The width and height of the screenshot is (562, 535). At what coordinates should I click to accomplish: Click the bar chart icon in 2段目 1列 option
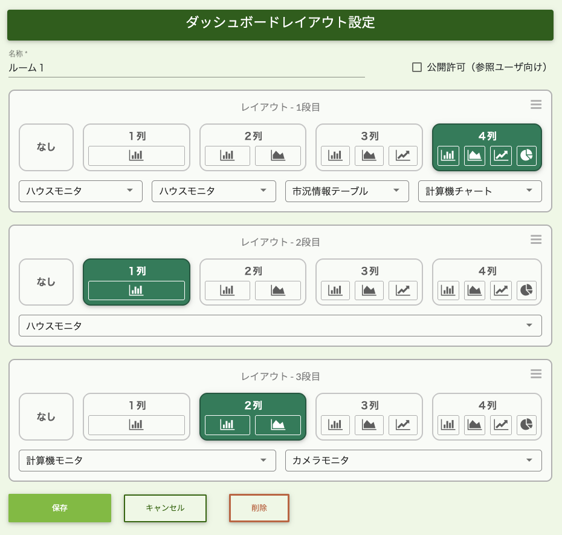tap(136, 290)
